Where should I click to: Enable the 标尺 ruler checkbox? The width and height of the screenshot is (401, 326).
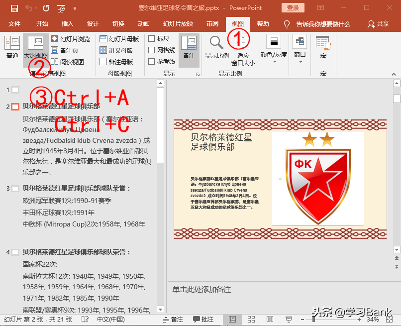(151, 39)
